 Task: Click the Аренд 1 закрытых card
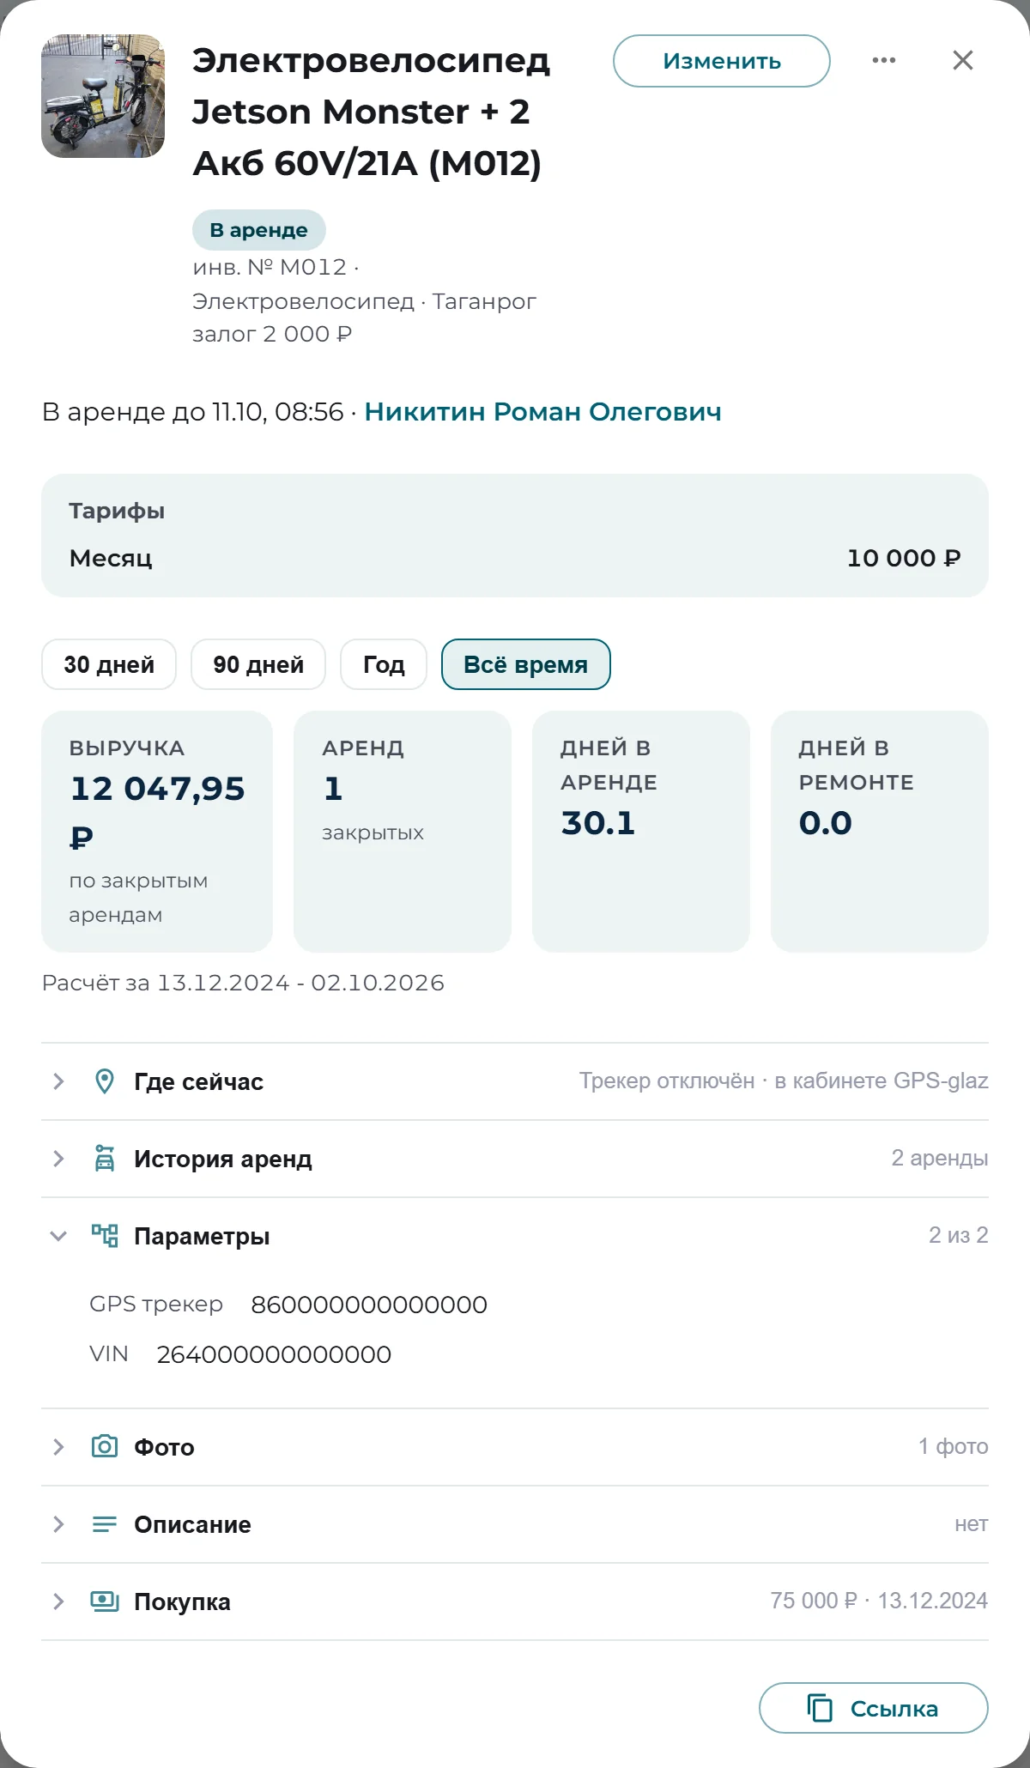[x=403, y=831]
